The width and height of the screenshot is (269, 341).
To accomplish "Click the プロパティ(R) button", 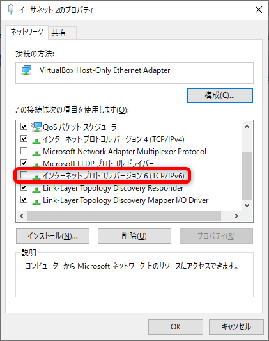I will (216, 236).
